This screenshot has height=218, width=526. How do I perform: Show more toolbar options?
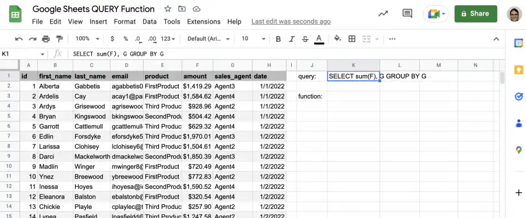tap(392, 39)
